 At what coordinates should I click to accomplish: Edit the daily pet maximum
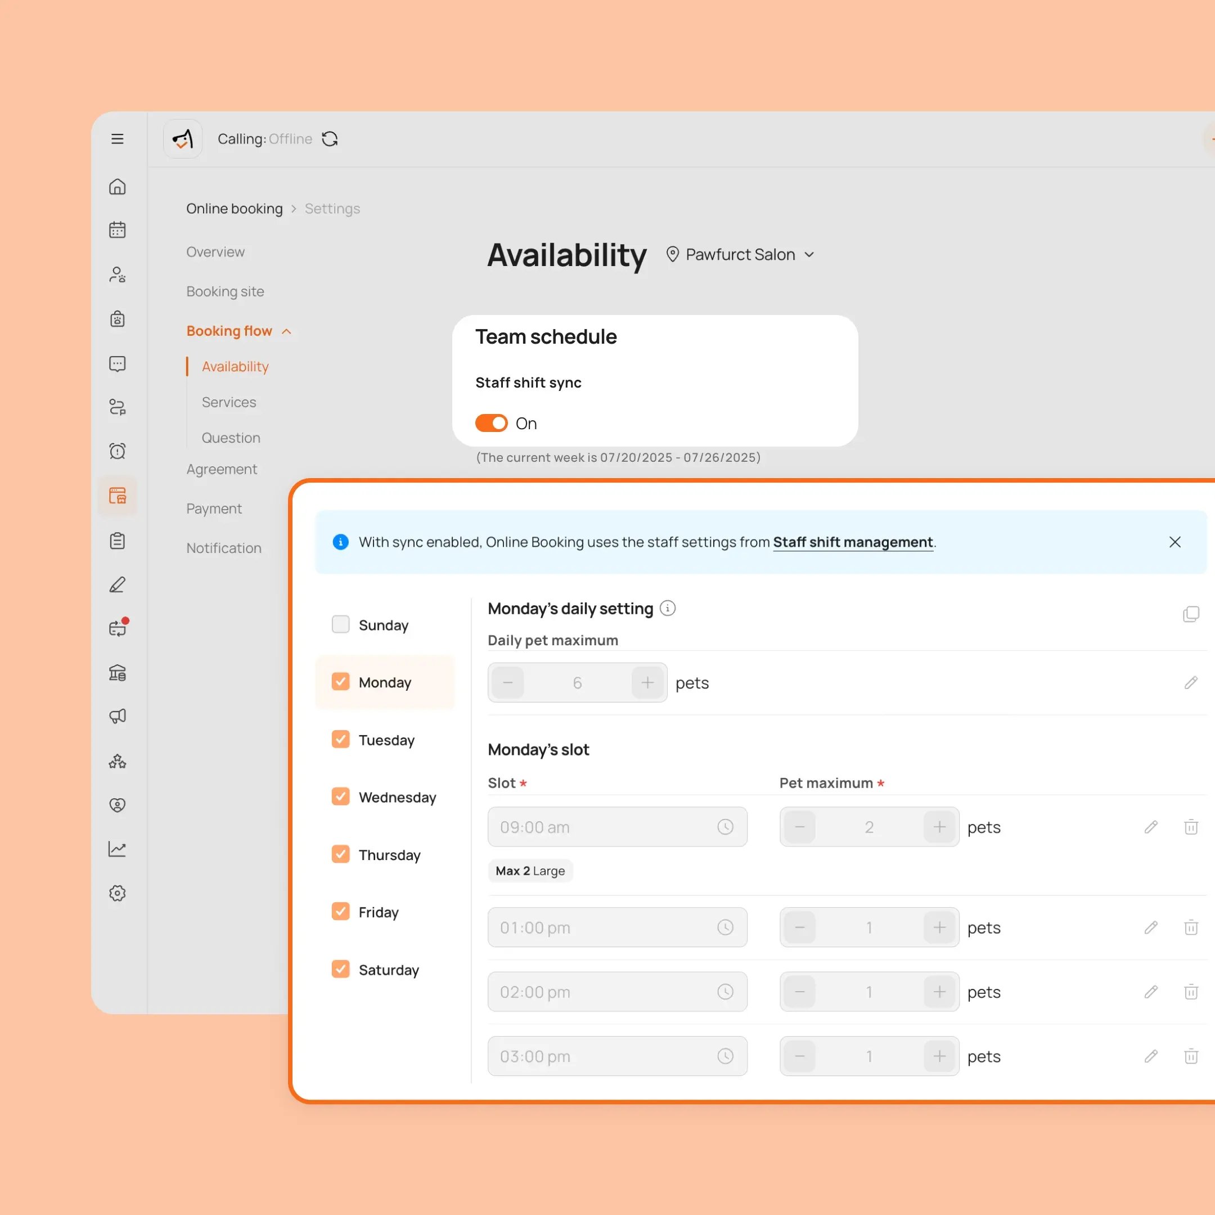click(x=1191, y=682)
